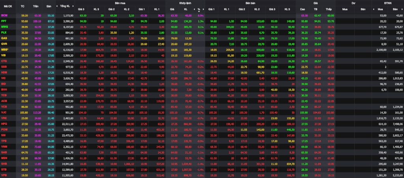
Task: Open the MBB* stock symbol
Action: tap(5, 49)
